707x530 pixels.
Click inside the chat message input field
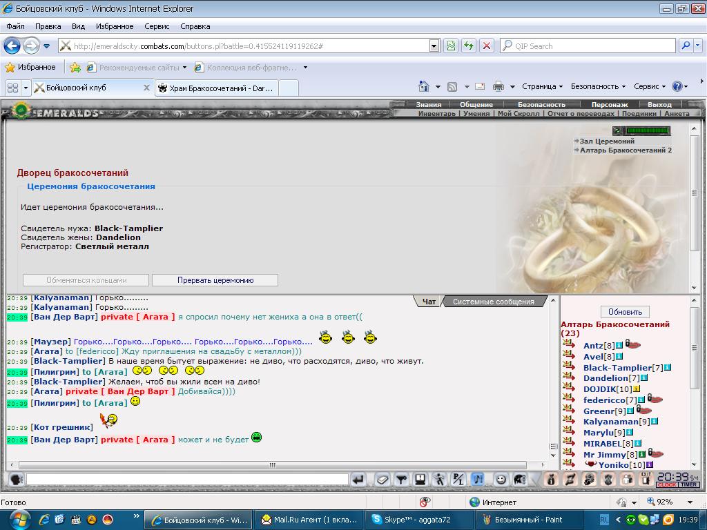point(187,479)
